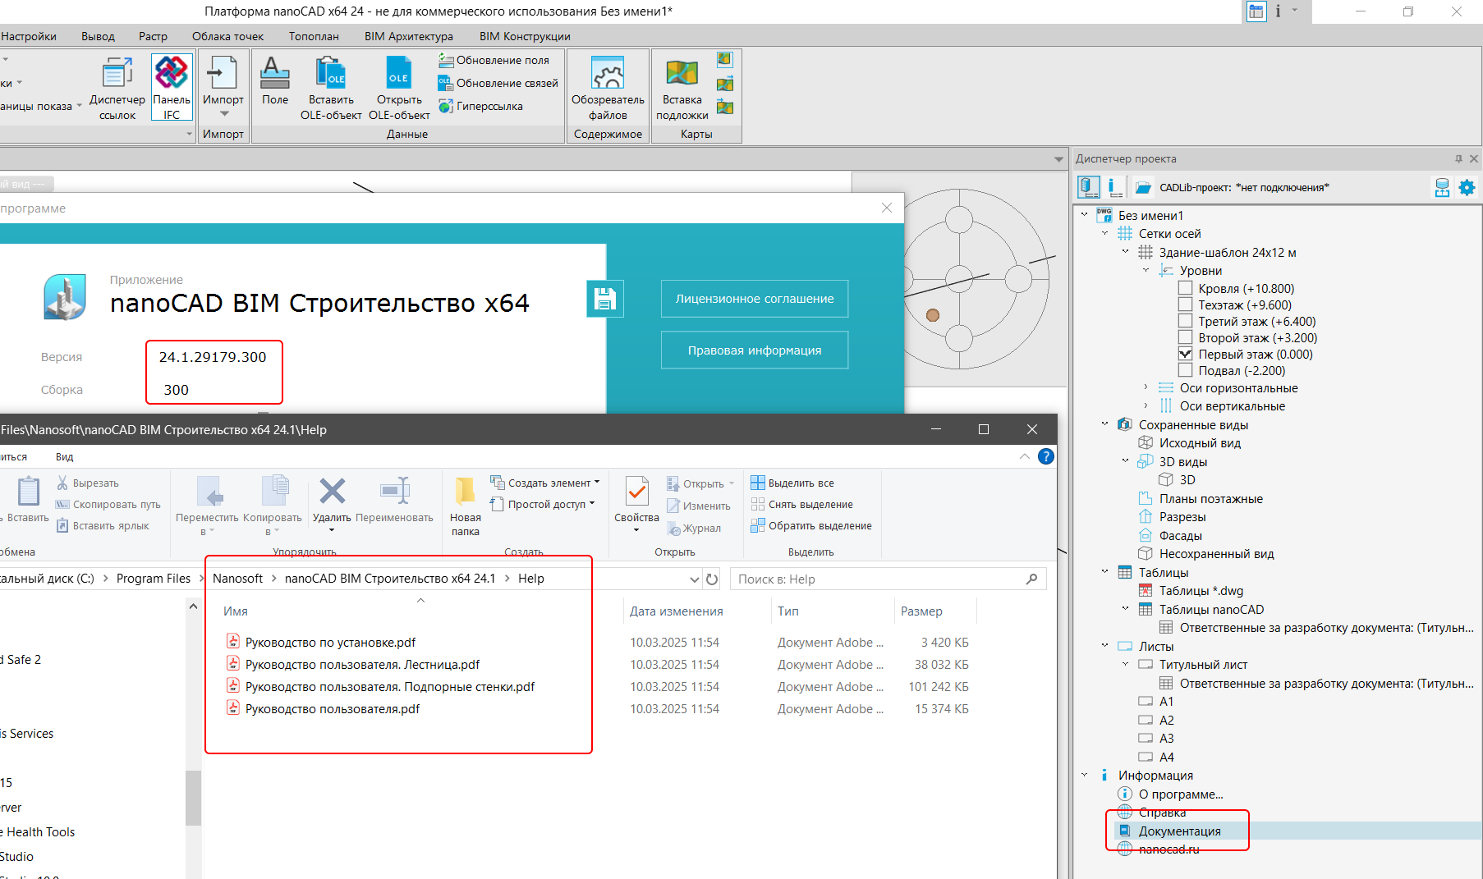This screenshot has height=879, width=1483.
Task: Toggle Второй этаж (+3.200) checkbox
Action: 1185,337
